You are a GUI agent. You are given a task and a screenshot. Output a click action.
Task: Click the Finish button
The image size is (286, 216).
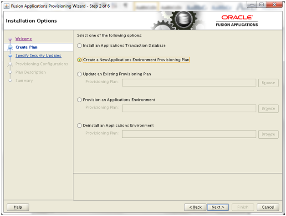coord(243,207)
